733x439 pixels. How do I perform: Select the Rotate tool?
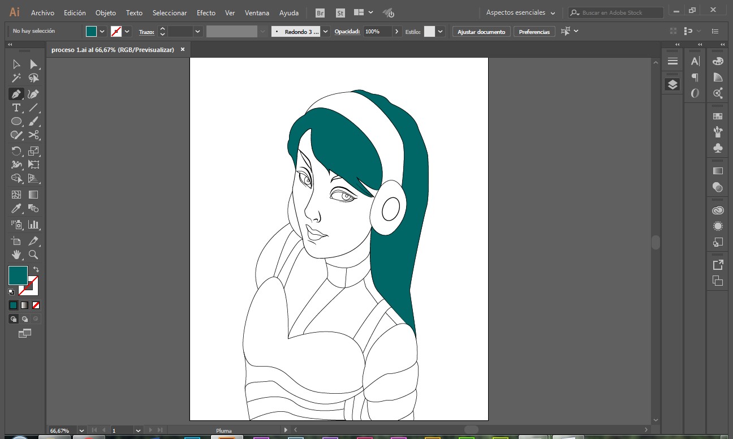point(16,151)
